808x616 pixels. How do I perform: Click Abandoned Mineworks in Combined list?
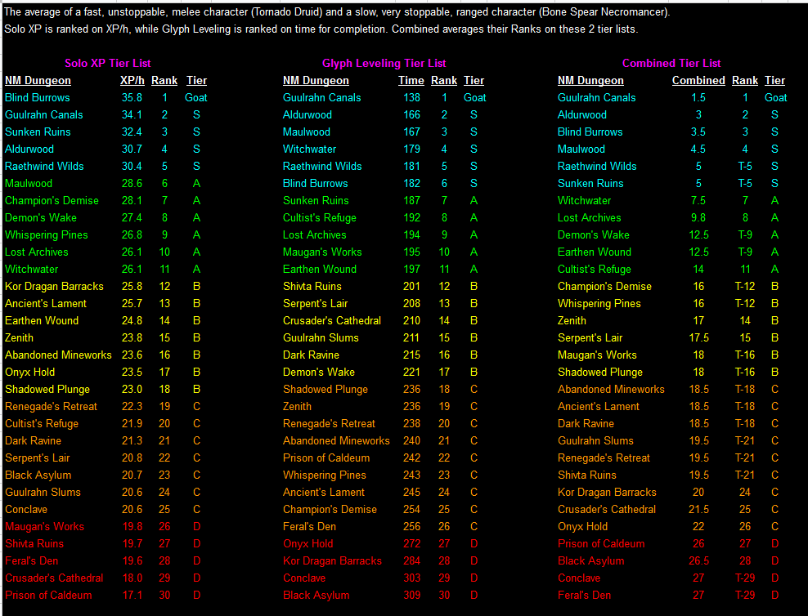[x=611, y=389]
